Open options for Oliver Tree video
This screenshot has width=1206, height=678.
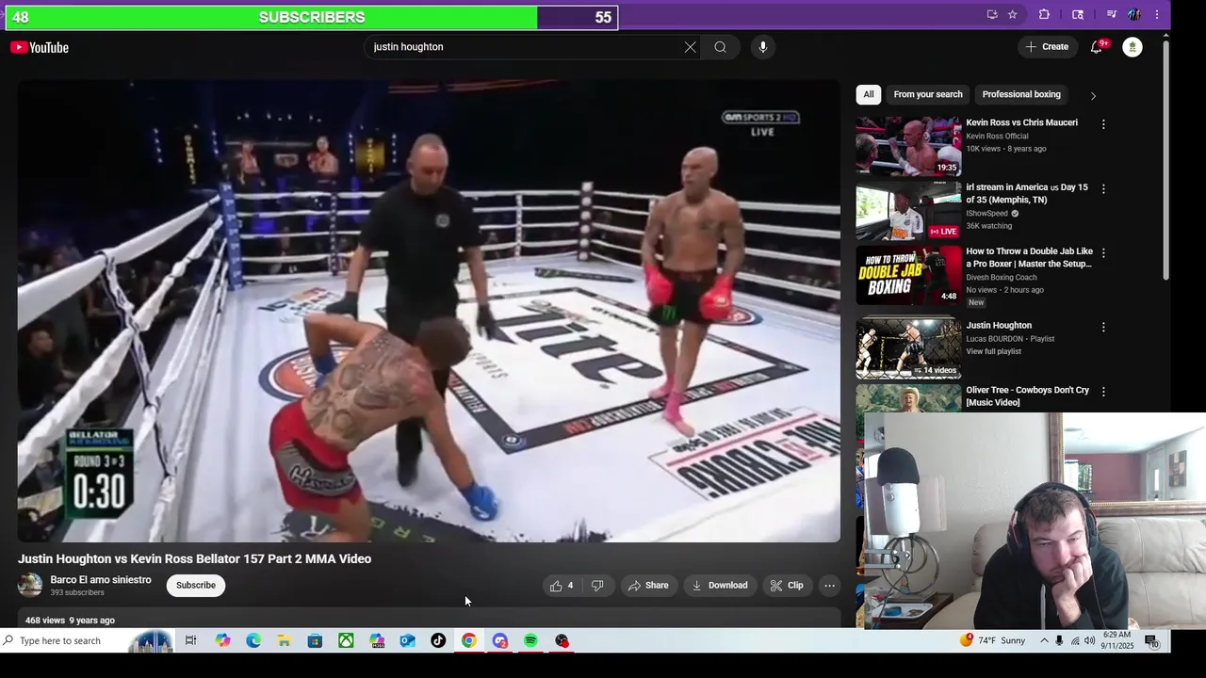[1103, 392]
